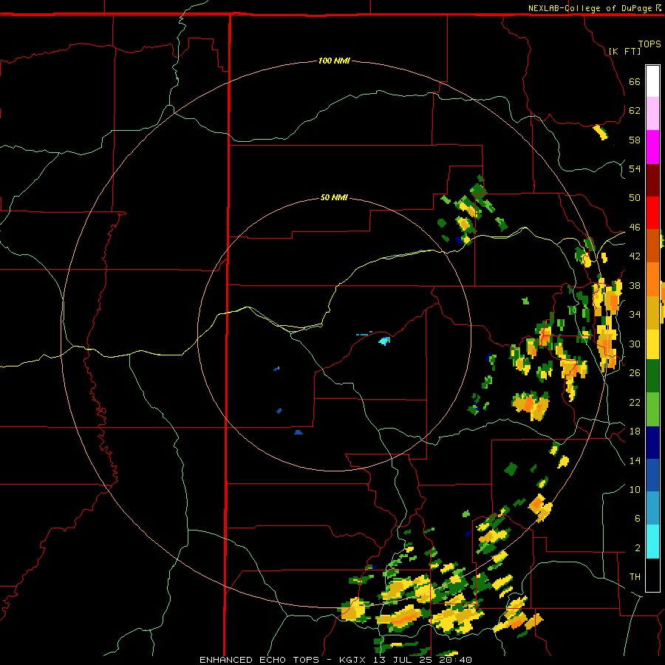Select the light green swatch on color bar
This screenshot has width=665, height=665.
[x=652, y=409]
